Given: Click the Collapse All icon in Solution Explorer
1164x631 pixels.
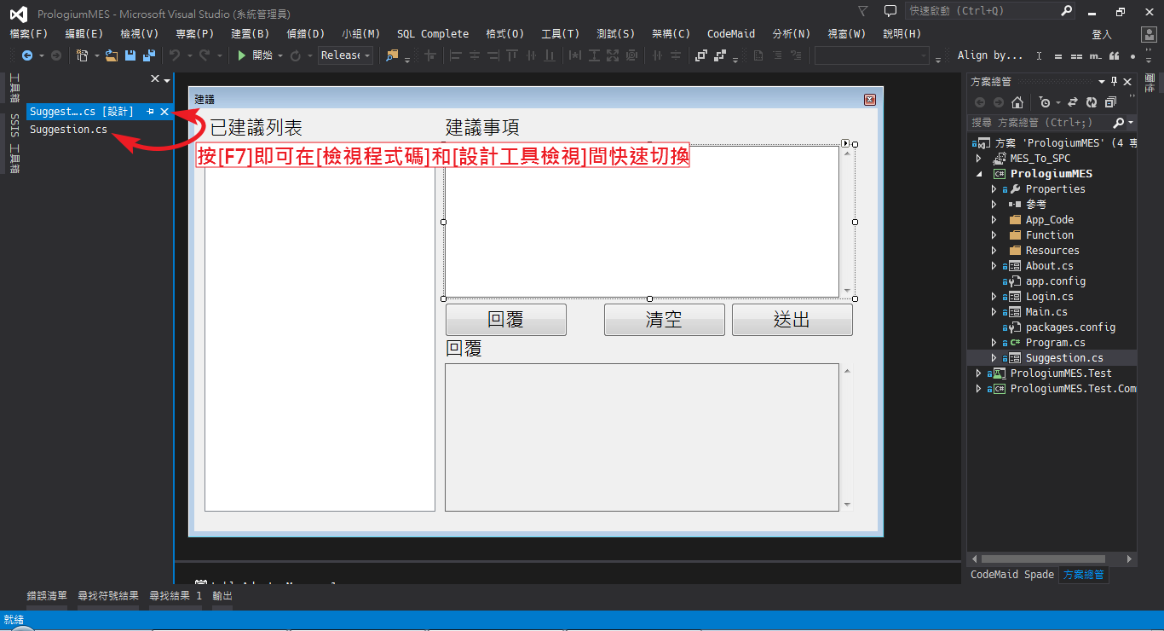Looking at the screenshot, I should point(1110,102).
